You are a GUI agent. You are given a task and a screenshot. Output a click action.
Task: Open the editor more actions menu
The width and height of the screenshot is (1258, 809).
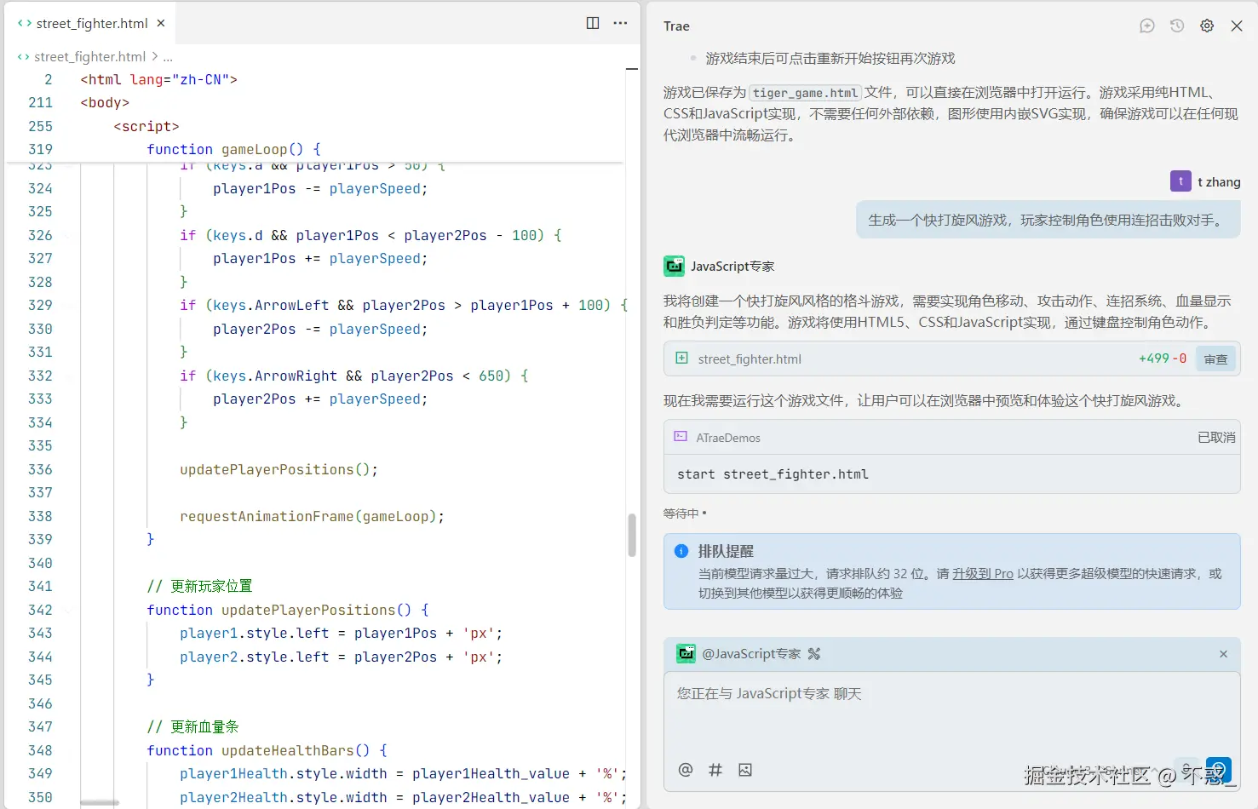coord(620,23)
